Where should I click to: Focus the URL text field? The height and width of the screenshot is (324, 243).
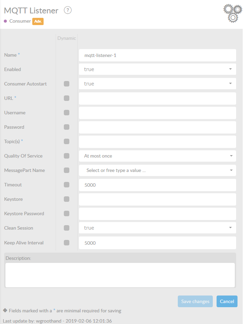point(157,98)
